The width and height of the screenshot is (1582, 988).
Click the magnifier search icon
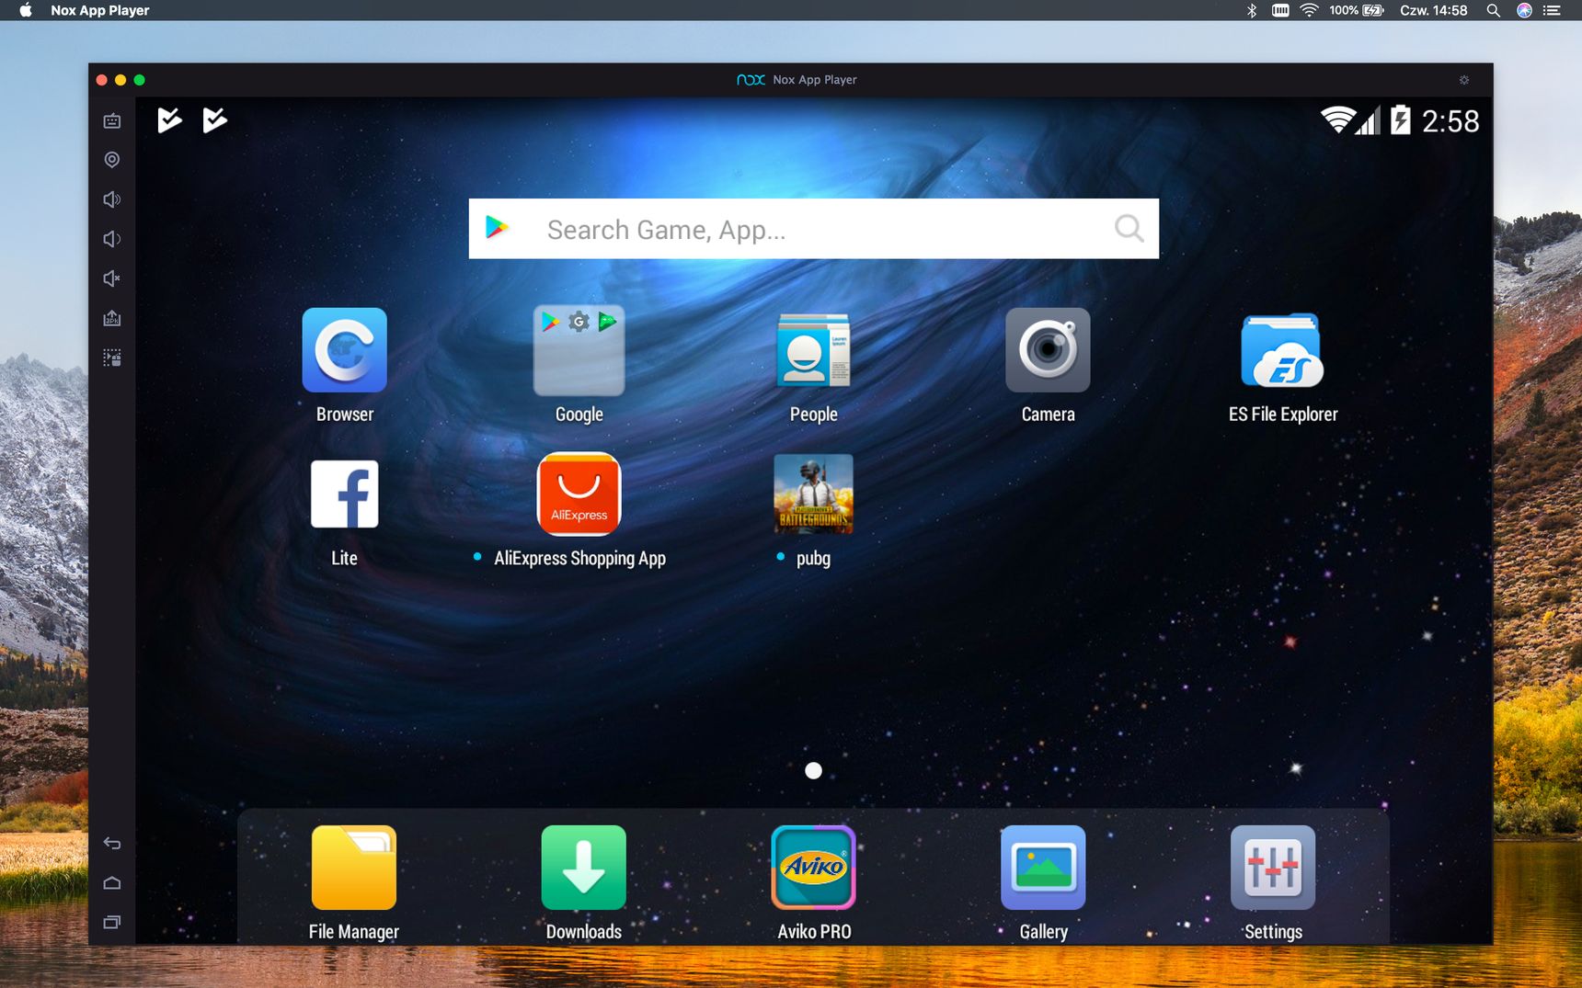coord(1129,228)
